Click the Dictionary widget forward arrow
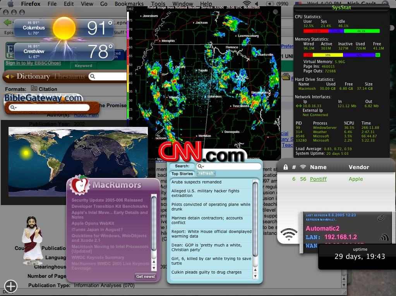The image size is (396, 296). 12,76
